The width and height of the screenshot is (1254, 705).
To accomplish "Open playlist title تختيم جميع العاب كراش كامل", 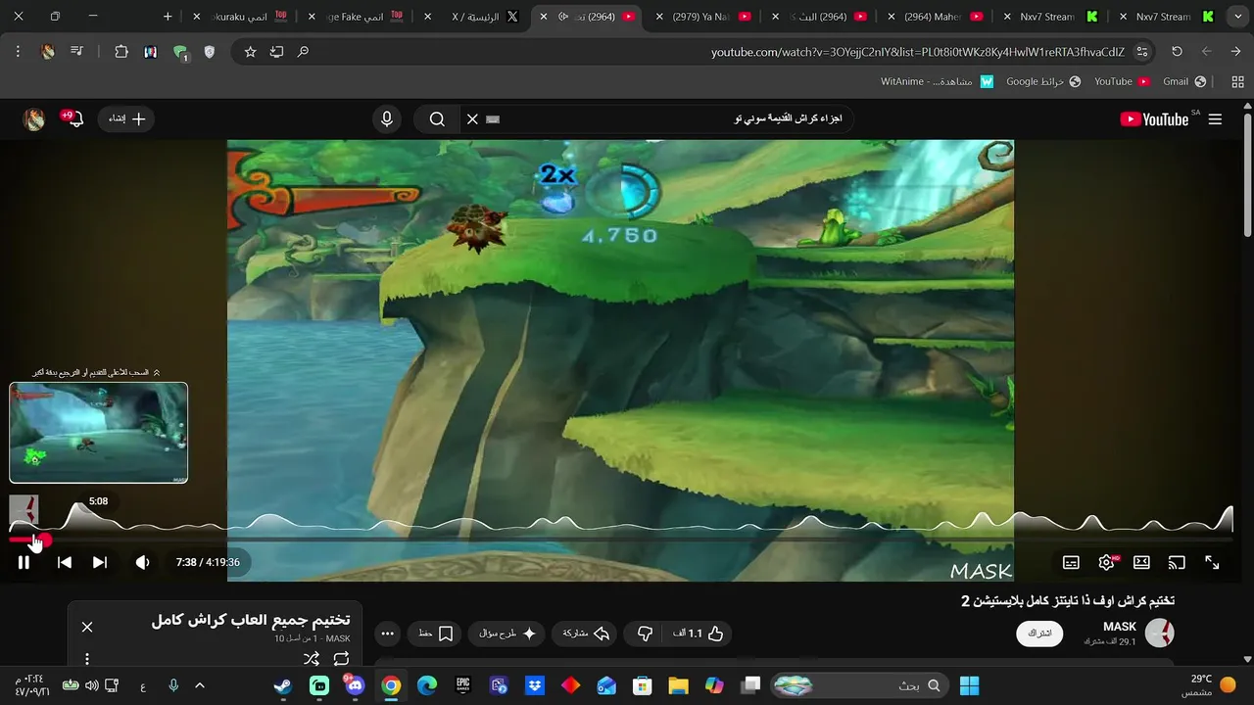I will (x=251, y=620).
